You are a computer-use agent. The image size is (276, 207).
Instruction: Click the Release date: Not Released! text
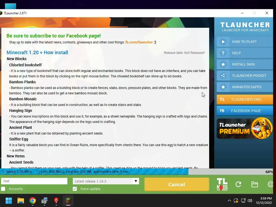click(184, 53)
